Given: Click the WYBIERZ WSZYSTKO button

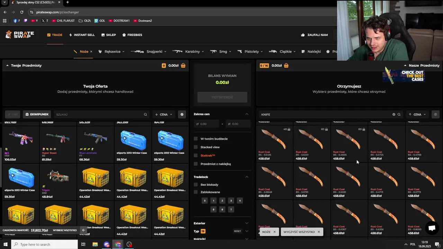Looking at the screenshot, I should (65, 230).
